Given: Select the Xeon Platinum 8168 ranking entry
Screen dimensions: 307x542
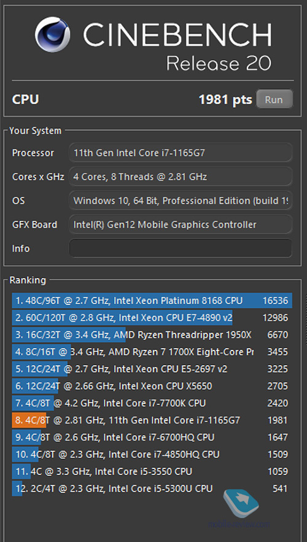Looking at the screenshot, I should tap(152, 300).
